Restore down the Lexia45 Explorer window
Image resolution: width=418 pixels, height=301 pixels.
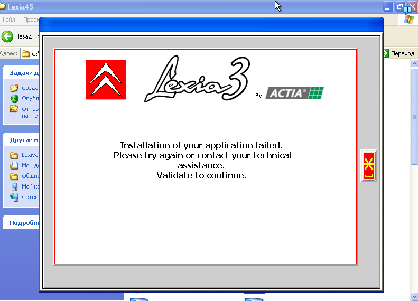click(400, 7)
